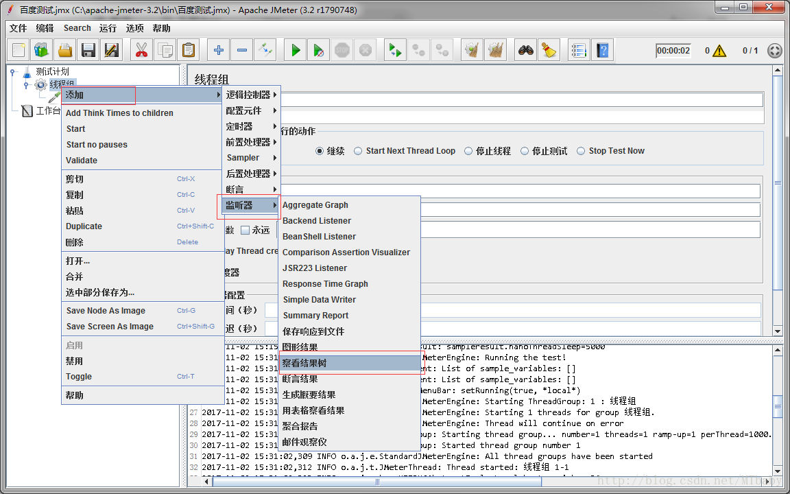This screenshot has height=494, width=790.
Task: Expand the 配置元件 submenu
Action: click(x=251, y=110)
